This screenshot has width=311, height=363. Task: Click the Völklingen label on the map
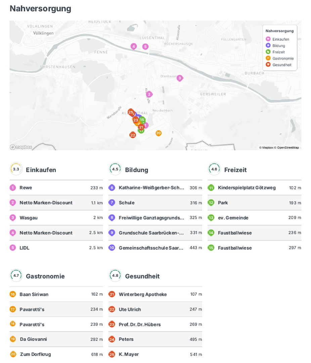pyautogui.click(x=43, y=33)
